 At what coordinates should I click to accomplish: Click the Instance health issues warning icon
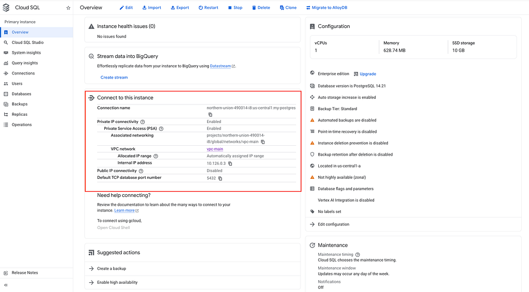pyautogui.click(x=91, y=26)
